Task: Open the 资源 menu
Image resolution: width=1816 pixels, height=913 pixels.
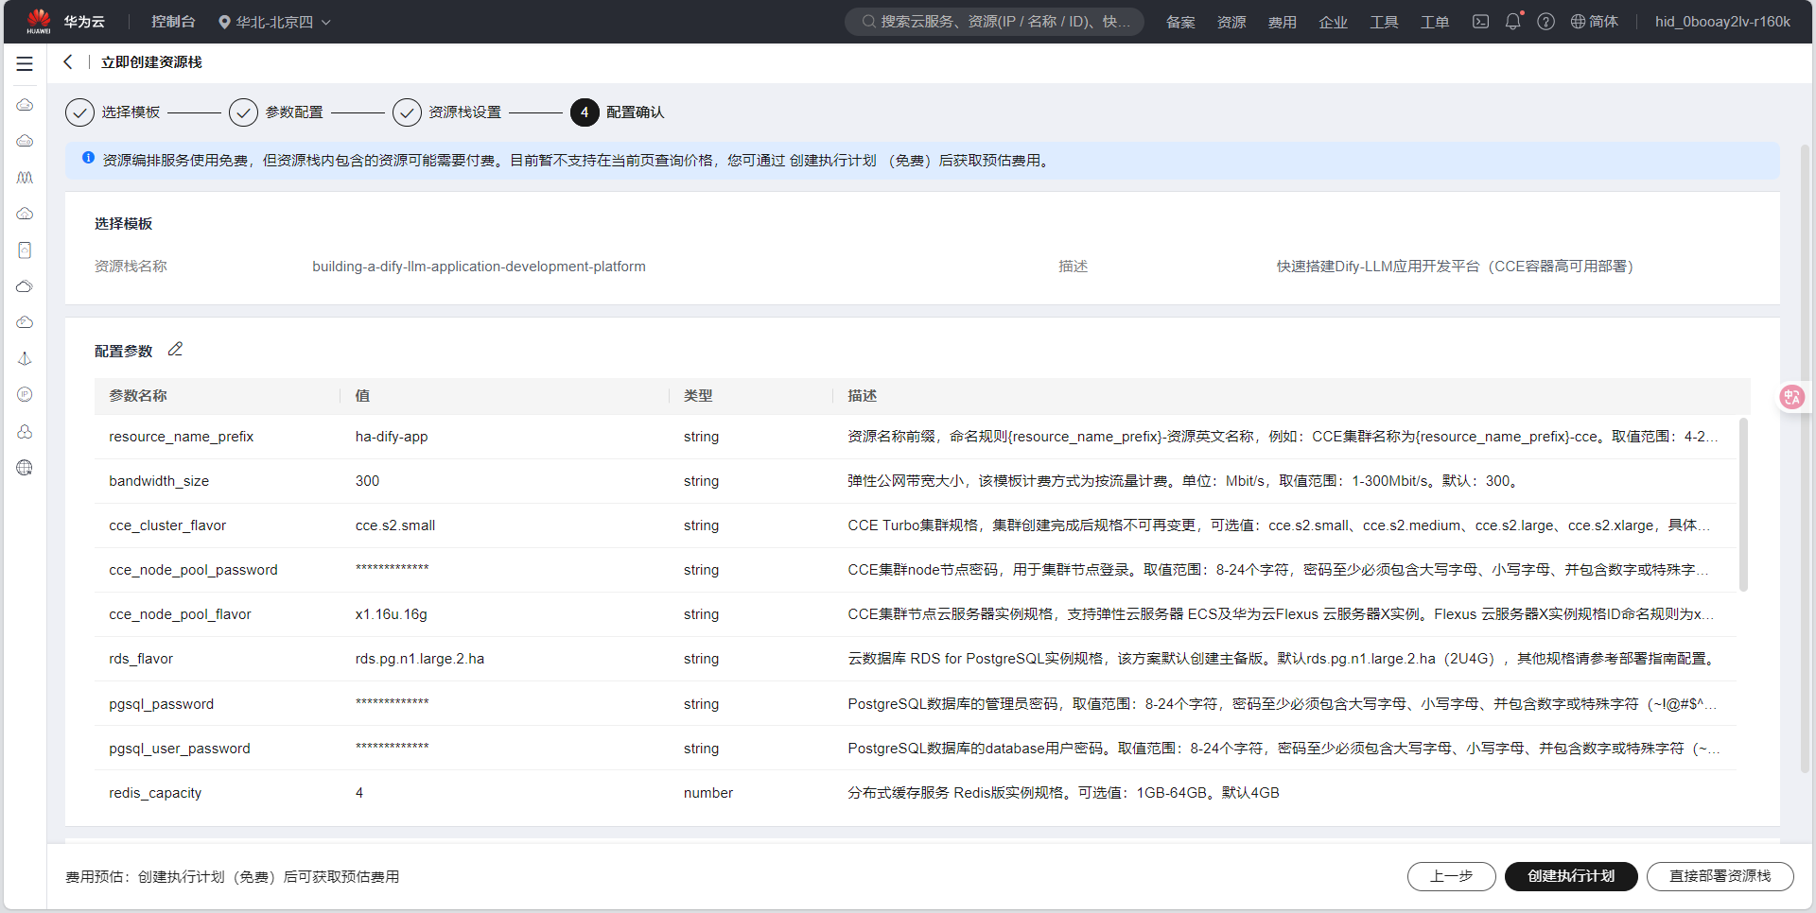Action: click(1231, 22)
